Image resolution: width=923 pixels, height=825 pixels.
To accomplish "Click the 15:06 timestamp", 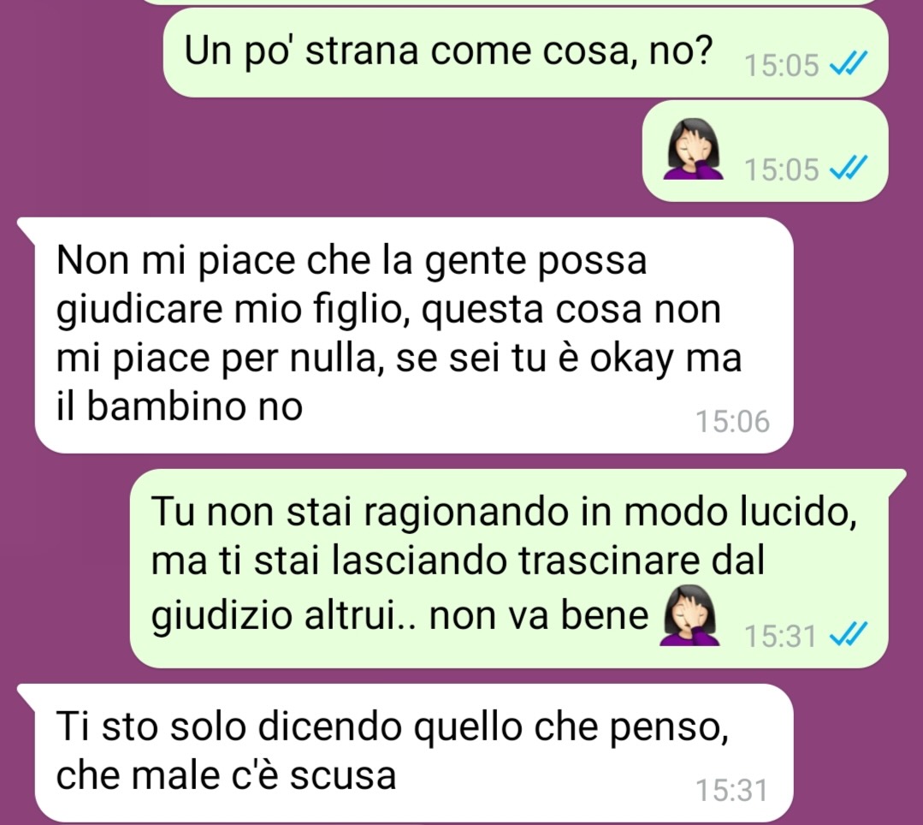I will [732, 422].
